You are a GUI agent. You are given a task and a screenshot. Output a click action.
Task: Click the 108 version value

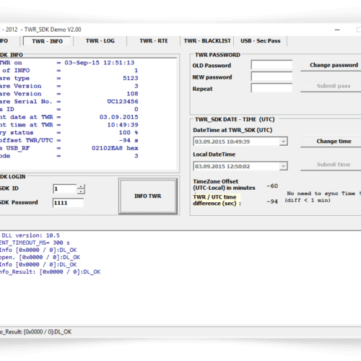132,94
